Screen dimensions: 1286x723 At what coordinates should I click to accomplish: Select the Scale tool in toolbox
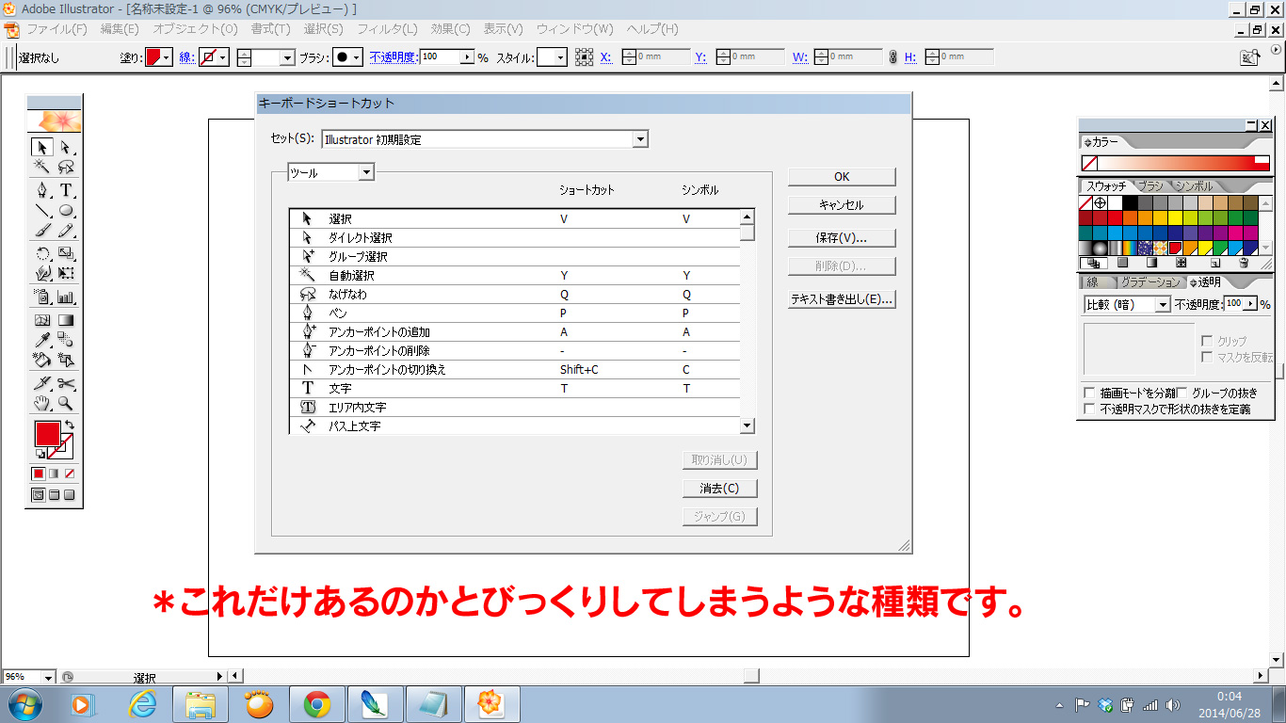coord(66,253)
